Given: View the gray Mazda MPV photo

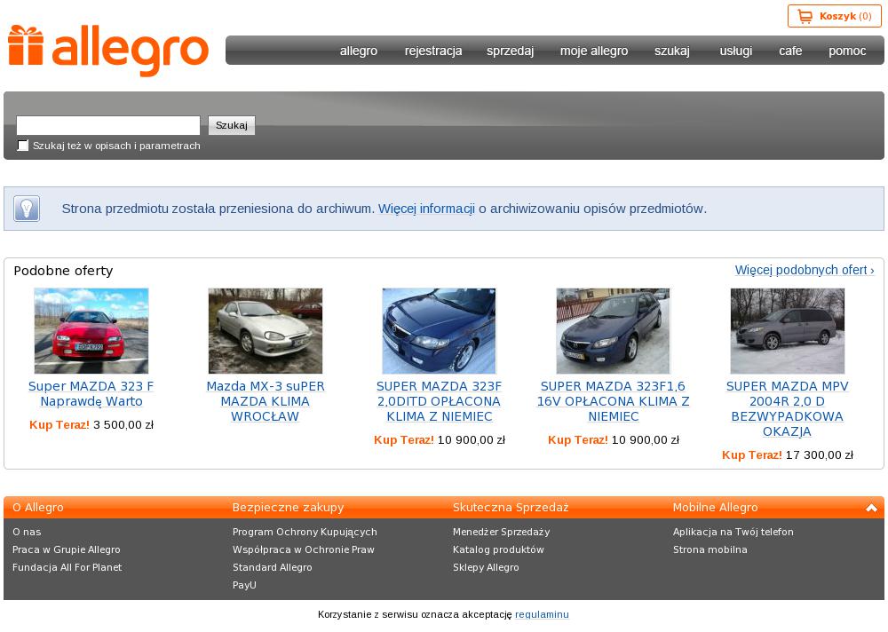Looking at the screenshot, I should [787, 331].
